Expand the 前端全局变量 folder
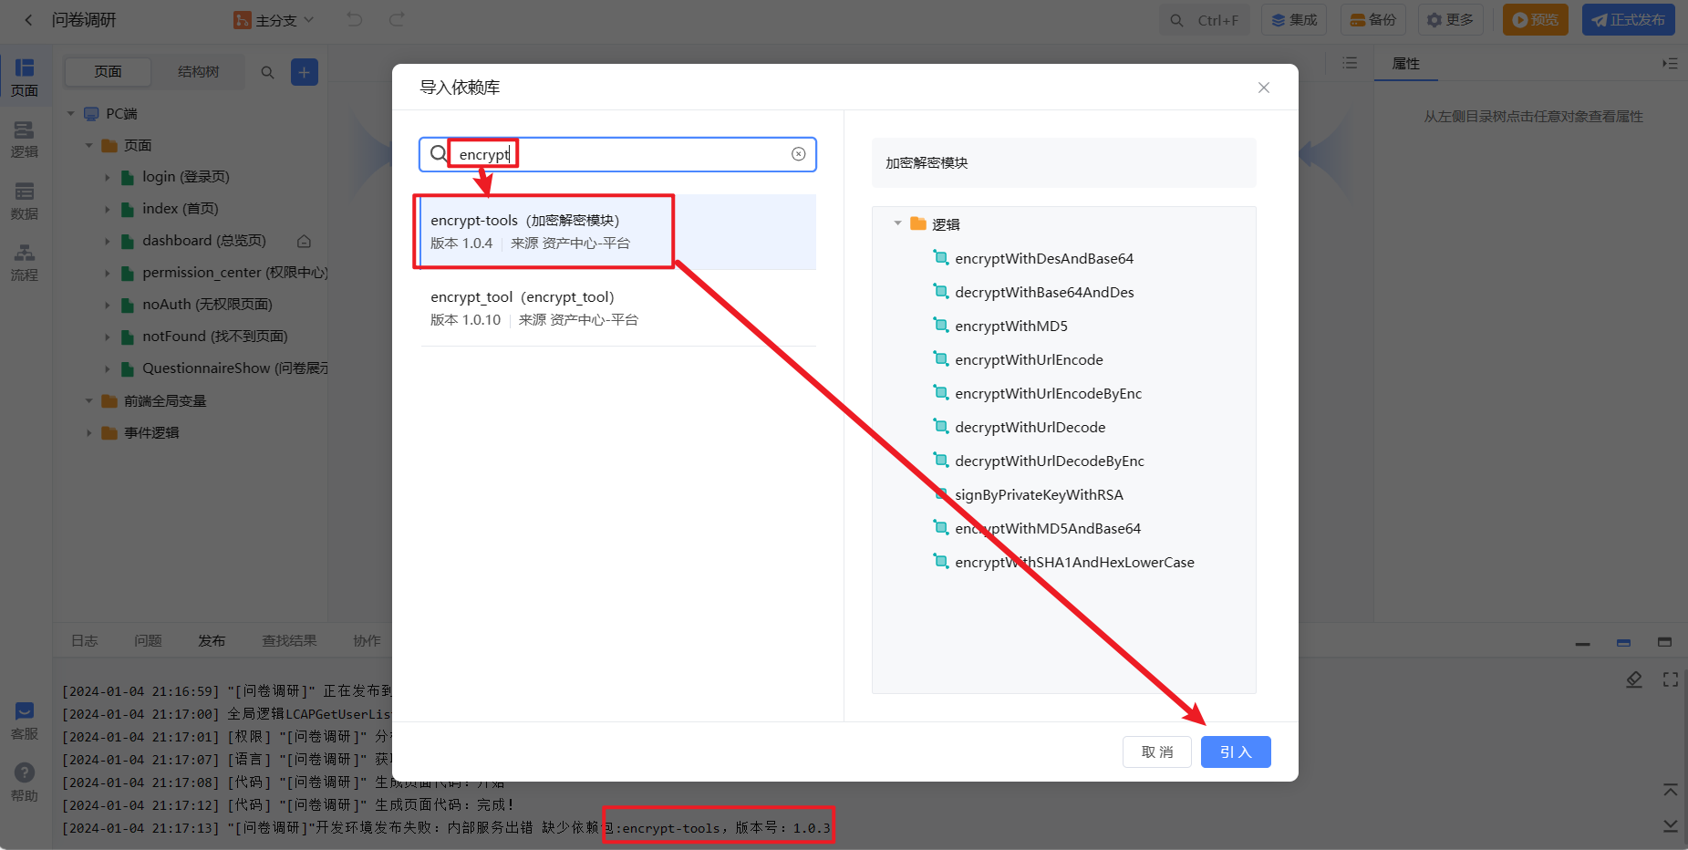 (89, 401)
